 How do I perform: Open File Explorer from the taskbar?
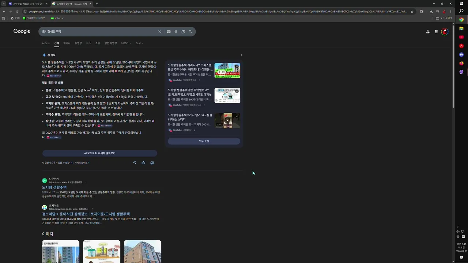(x=461, y=28)
